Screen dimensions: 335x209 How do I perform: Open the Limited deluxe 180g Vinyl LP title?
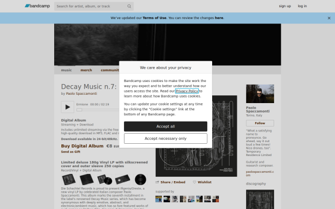[104, 164]
